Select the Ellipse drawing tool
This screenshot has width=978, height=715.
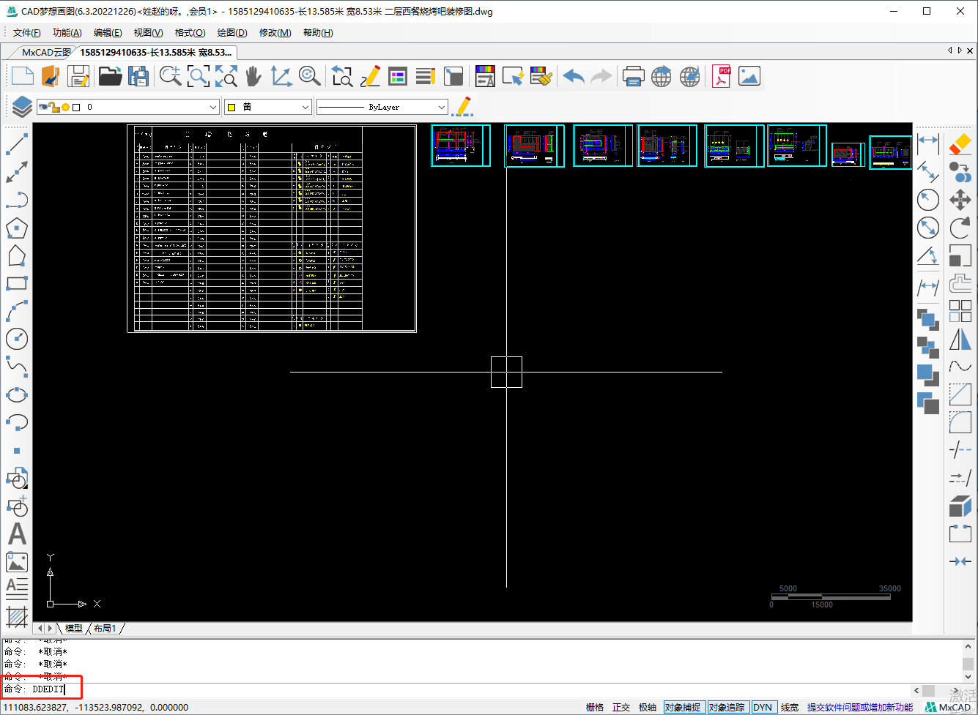(x=17, y=394)
